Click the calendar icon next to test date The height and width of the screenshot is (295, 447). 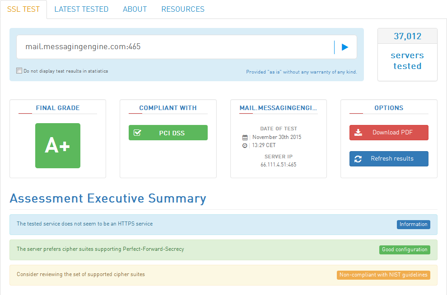click(x=245, y=138)
